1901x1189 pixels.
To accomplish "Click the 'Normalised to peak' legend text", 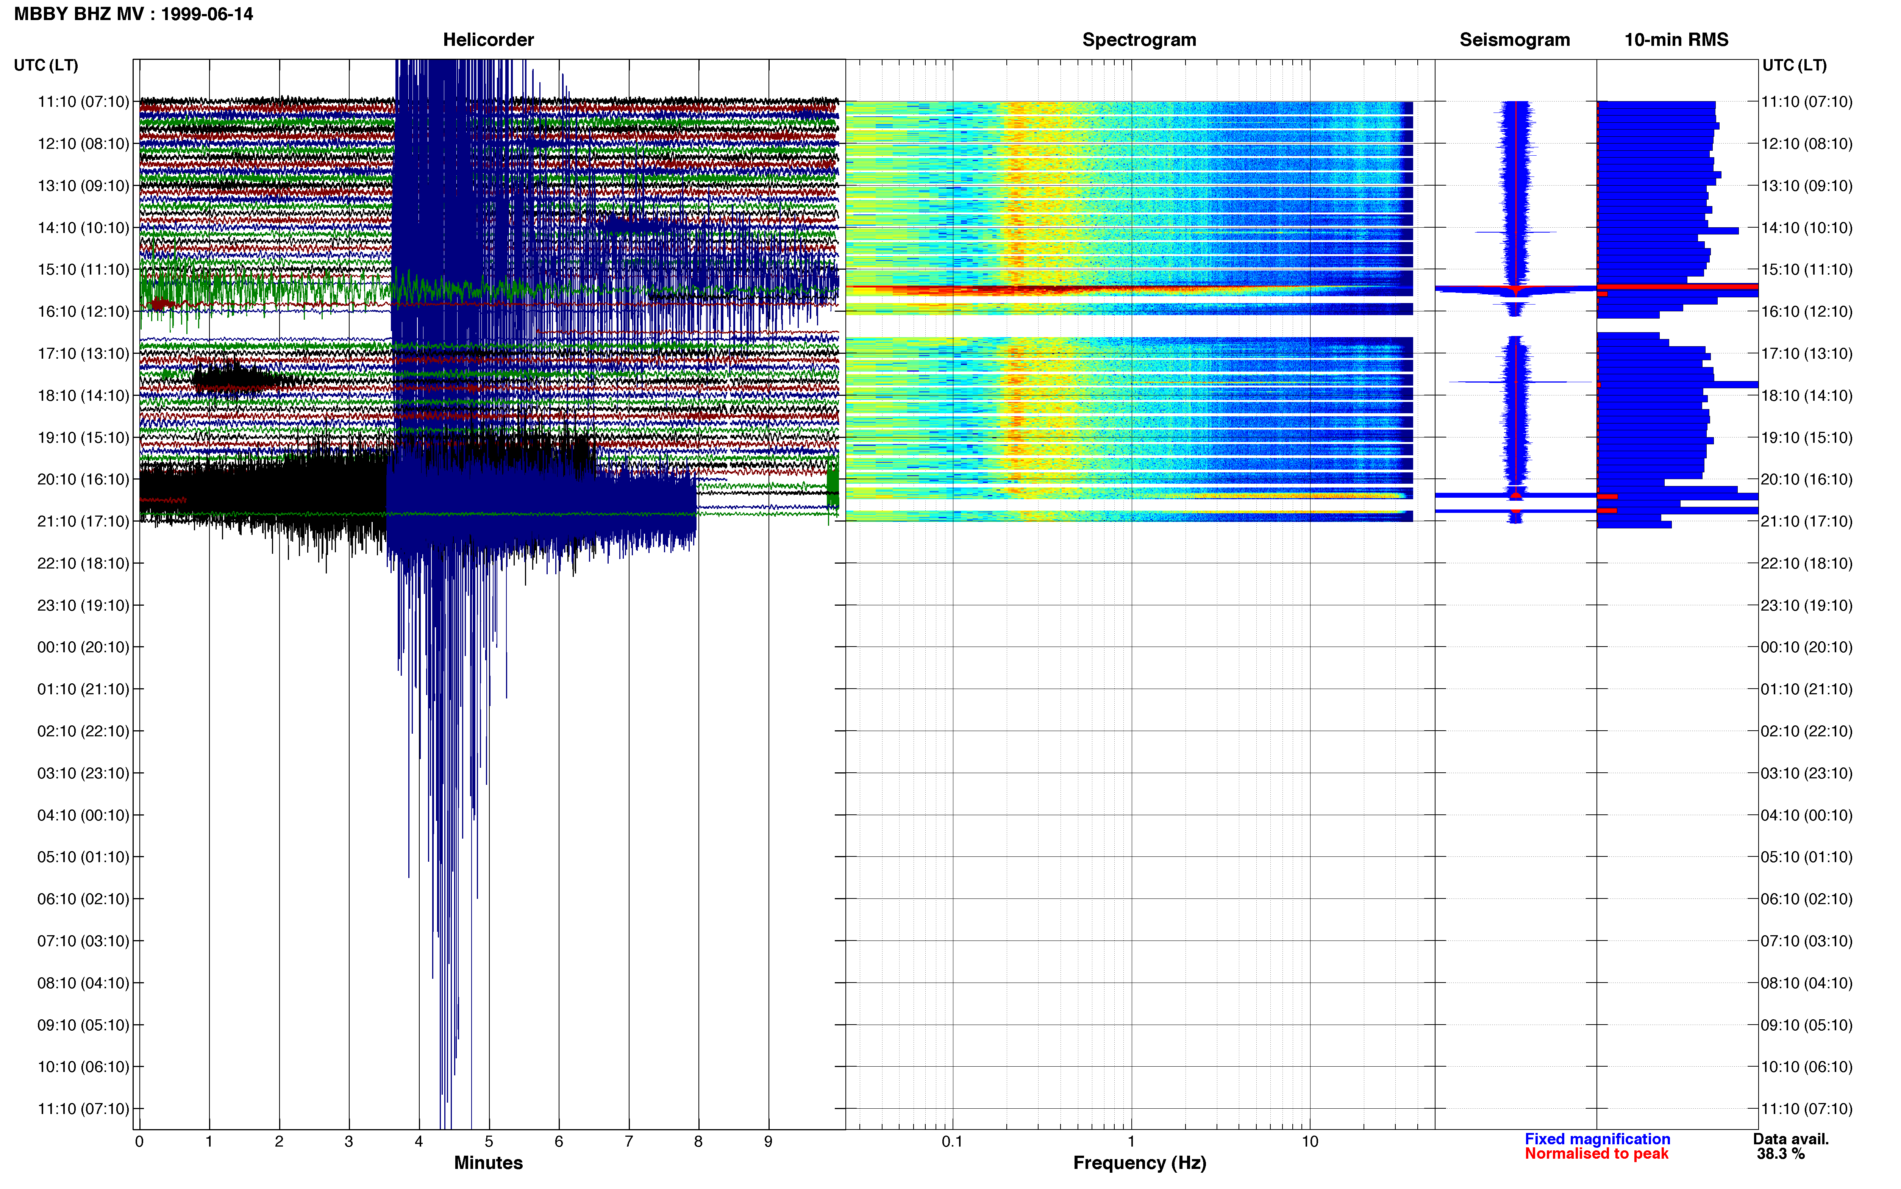I will point(1596,1154).
